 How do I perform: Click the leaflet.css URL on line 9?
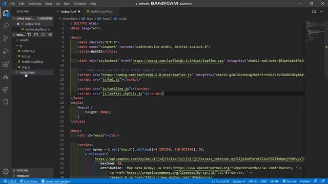(x=178, y=61)
